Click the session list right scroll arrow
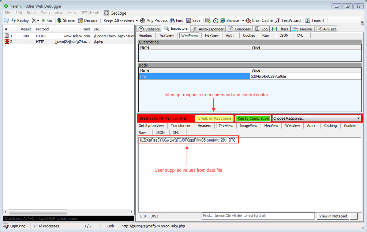Viewport: 367px width, 232px height. (x=131, y=212)
